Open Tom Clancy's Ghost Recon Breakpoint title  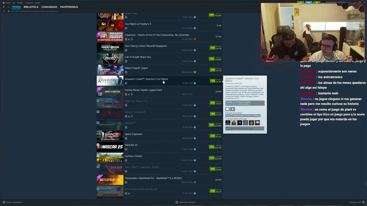pos(146,46)
